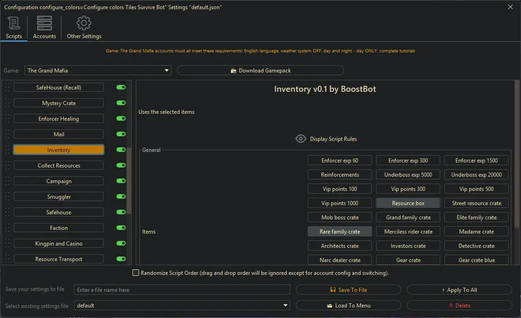
Task: Toggle the Faction script switch
Action: point(121,228)
